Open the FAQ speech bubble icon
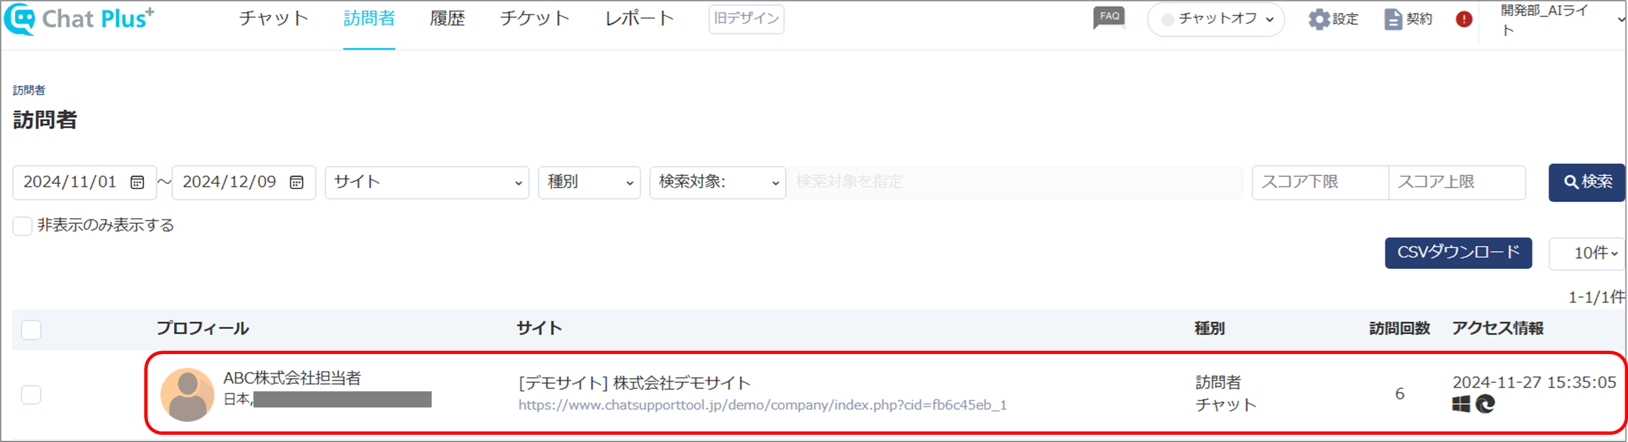This screenshot has width=1628, height=442. click(x=1109, y=18)
